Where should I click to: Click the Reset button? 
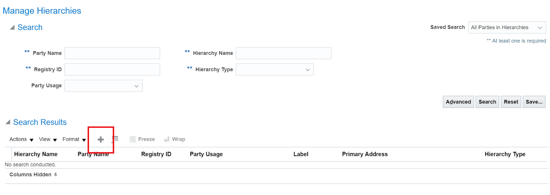pos(511,102)
